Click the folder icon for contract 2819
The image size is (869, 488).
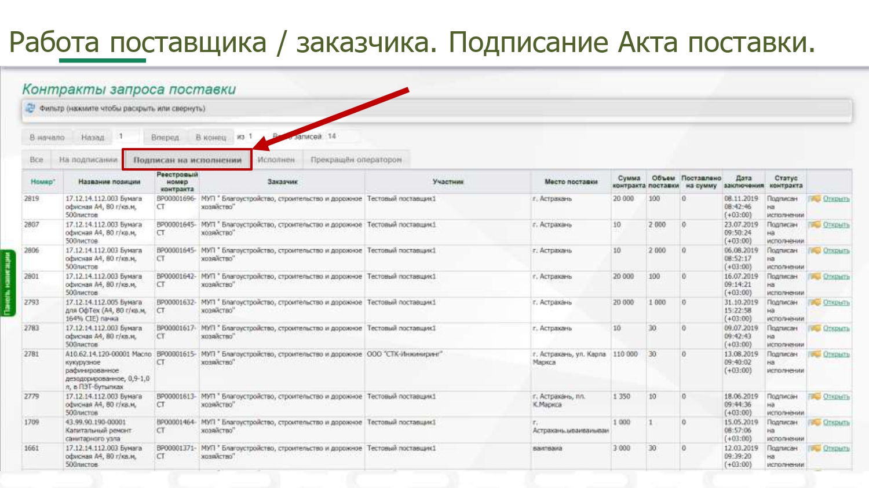[815, 199]
